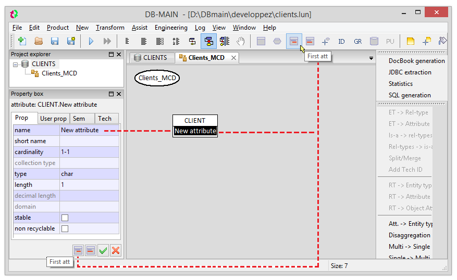Maximize the Project explorer panel

click(x=111, y=55)
